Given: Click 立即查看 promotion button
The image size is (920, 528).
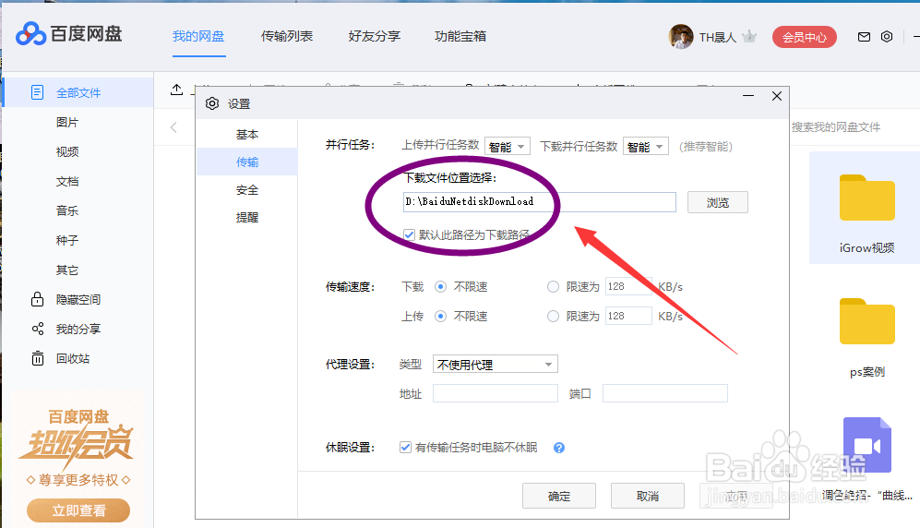Looking at the screenshot, I should pyautogui.click(x=78, y=510).
